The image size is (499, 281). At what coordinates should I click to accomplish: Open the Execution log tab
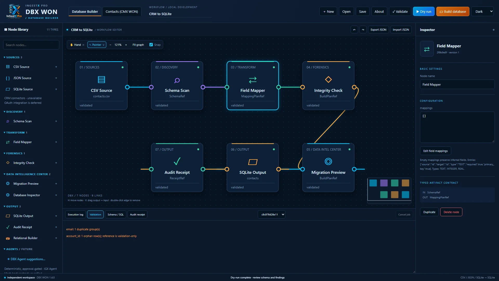(75, 215)
